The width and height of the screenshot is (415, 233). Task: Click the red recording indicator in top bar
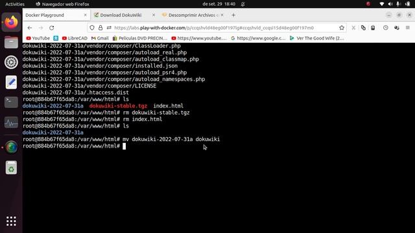pyautogui.click(x=368, y=4)
